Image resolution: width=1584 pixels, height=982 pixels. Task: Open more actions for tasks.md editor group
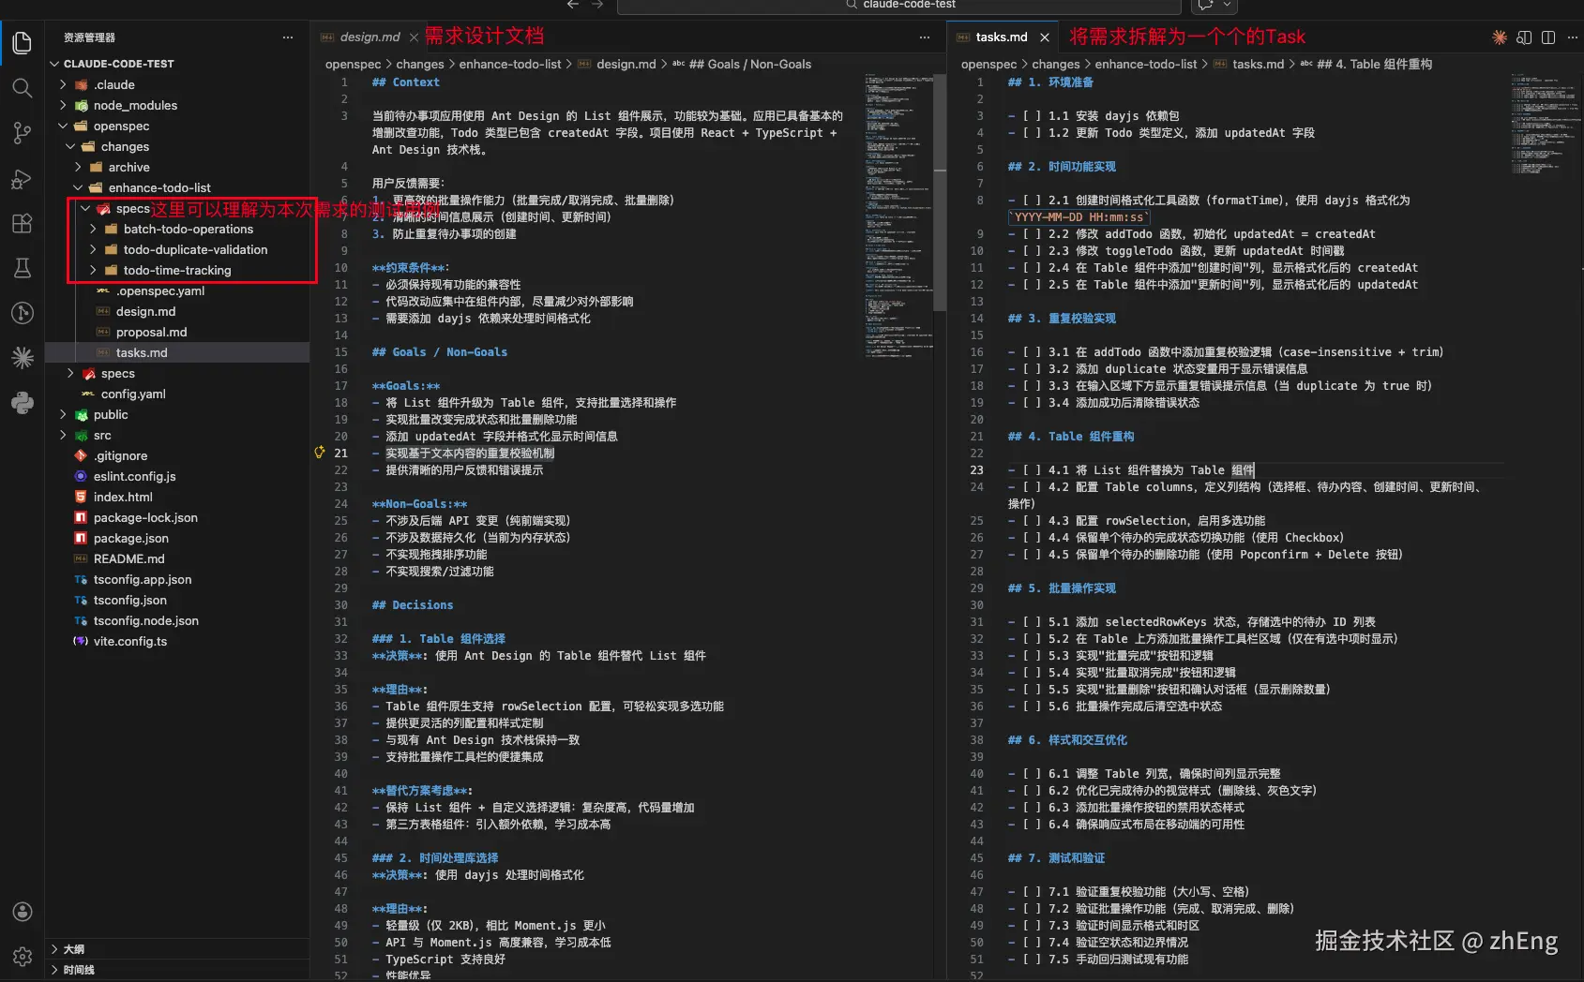pos(1573,37)
